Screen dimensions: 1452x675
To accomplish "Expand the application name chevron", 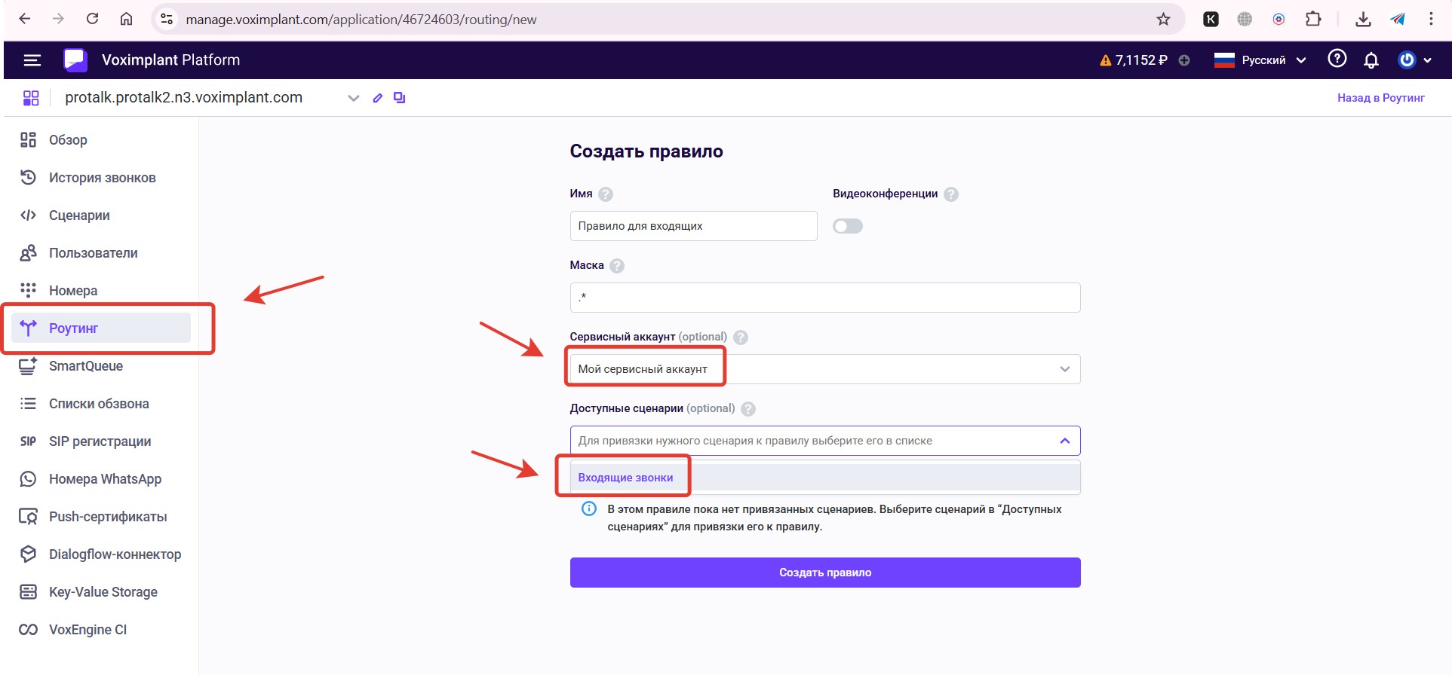I will (x=353, y=98).
